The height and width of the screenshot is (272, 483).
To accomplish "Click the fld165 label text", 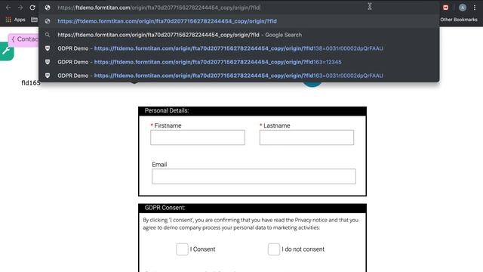I will [30, 82].
